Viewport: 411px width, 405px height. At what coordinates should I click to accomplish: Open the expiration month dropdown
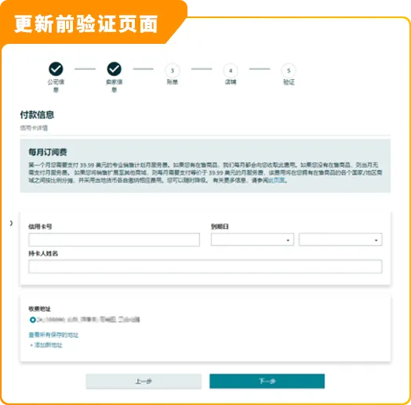pos(252,240)
